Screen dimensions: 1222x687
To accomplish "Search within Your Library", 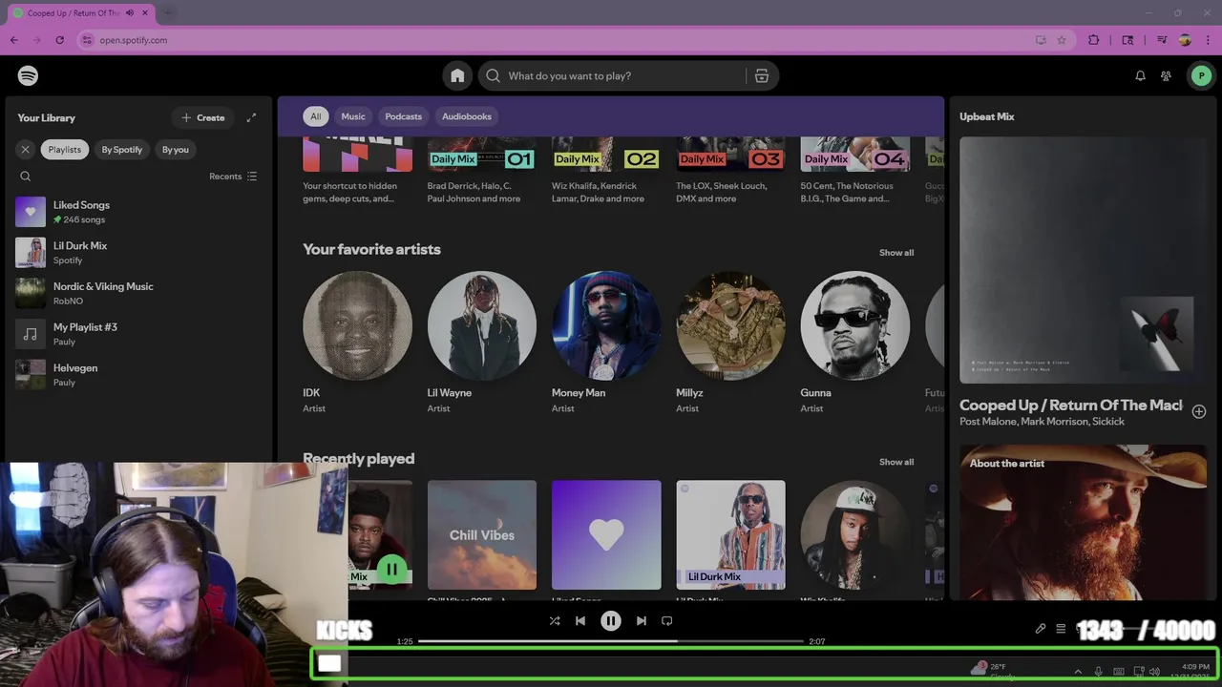I will click(x=26, y=177).
